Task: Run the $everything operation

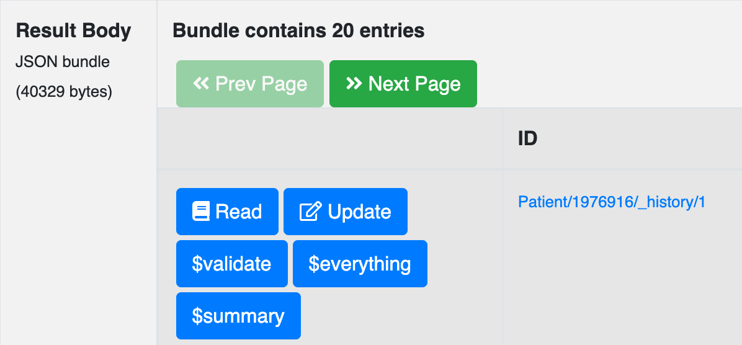Action: (x=360, y=264)
